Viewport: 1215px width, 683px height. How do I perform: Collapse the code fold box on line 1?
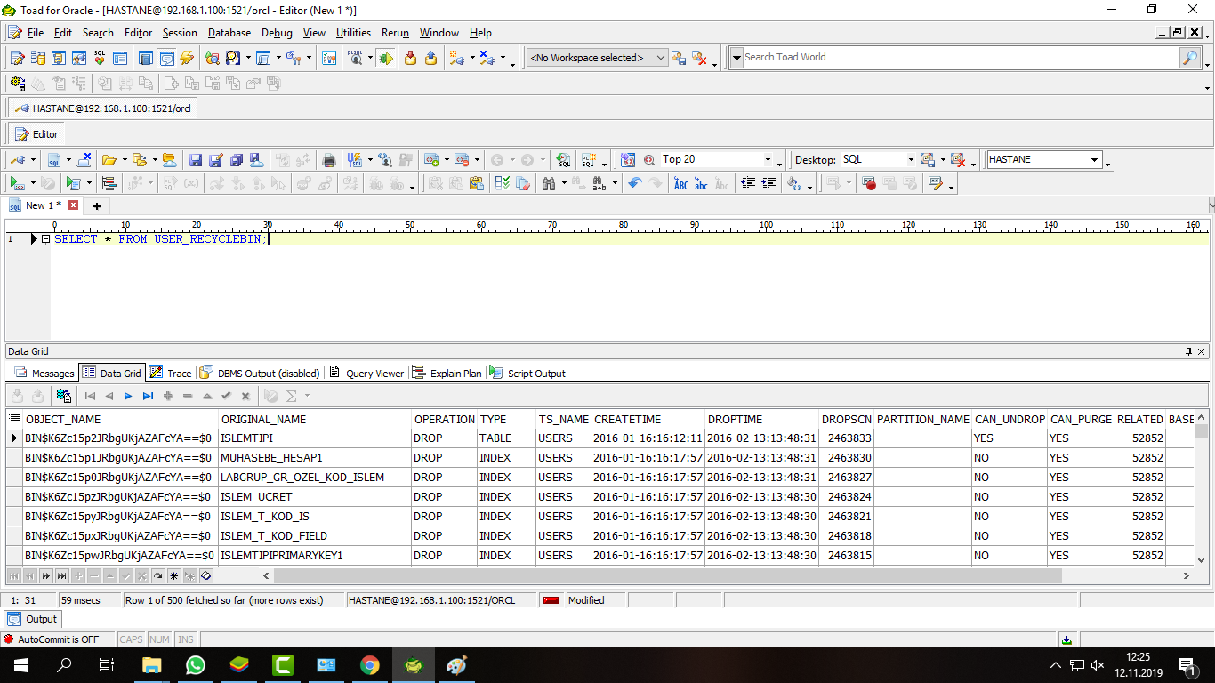point(45,239)
